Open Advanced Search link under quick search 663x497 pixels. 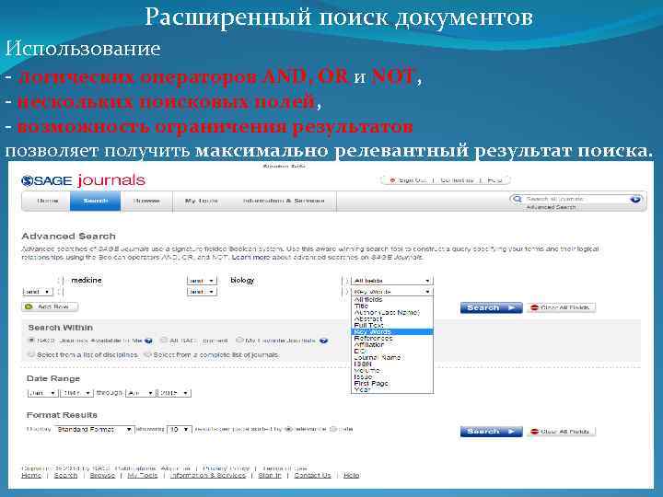pos(551,207)
